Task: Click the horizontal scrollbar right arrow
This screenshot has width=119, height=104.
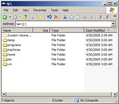Action: tap(115, 94)
